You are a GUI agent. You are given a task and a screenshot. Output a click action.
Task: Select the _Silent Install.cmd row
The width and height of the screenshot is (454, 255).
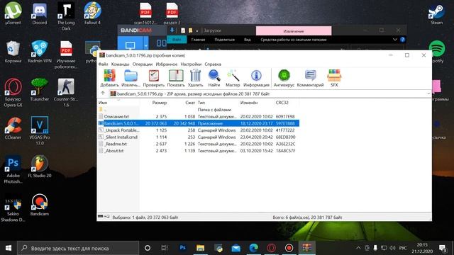pyautogui.click(x=199, y=137)
